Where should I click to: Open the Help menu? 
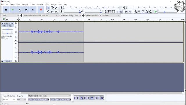tap(65, 4)
